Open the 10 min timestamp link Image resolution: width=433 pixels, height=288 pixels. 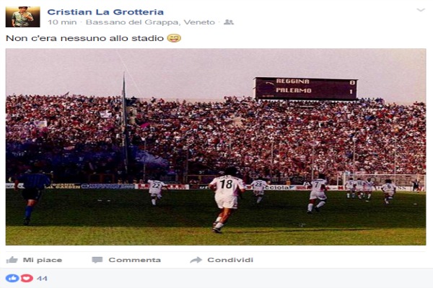point(62,22)
